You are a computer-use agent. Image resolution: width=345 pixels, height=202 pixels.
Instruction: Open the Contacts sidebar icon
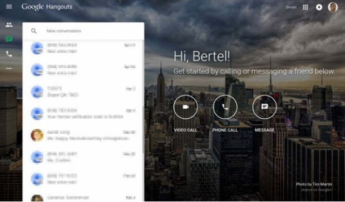[x=9, y=25]
